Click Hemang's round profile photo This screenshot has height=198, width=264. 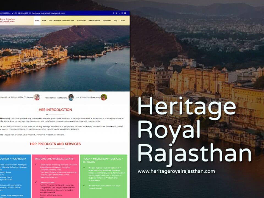pos(104,97)
